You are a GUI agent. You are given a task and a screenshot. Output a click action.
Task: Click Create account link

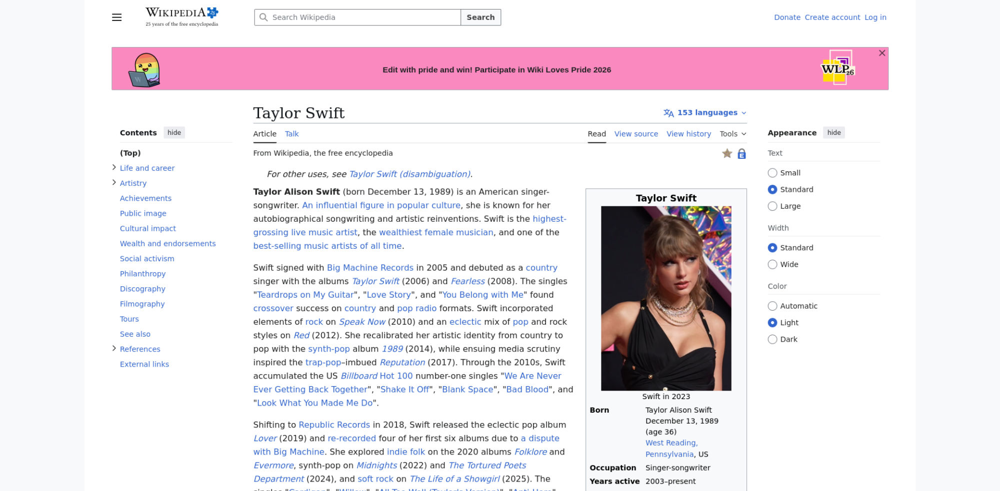tap(832, 17)
